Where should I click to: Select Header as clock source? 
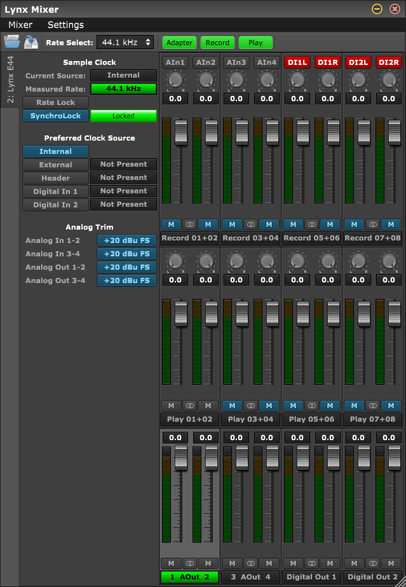[55, 178]
